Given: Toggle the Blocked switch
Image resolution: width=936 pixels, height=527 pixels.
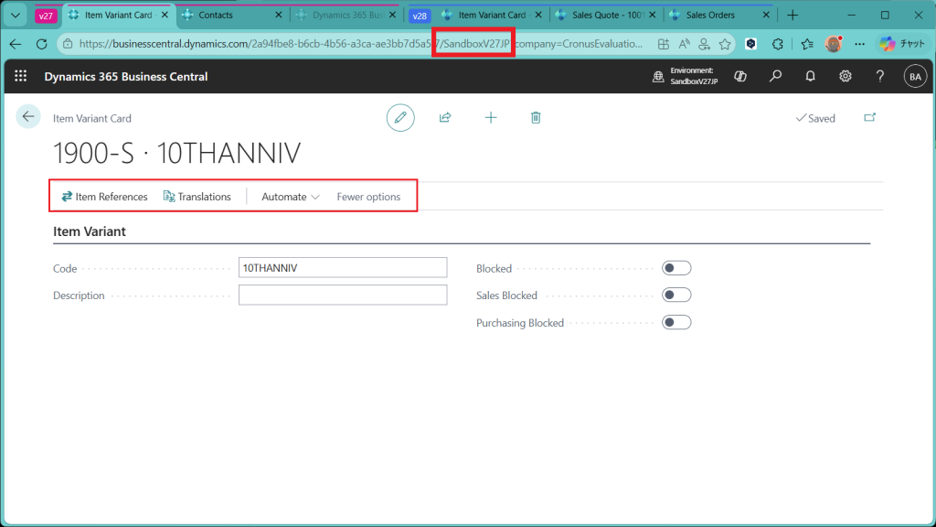Looking at the screenshot, I should (676, 268).
